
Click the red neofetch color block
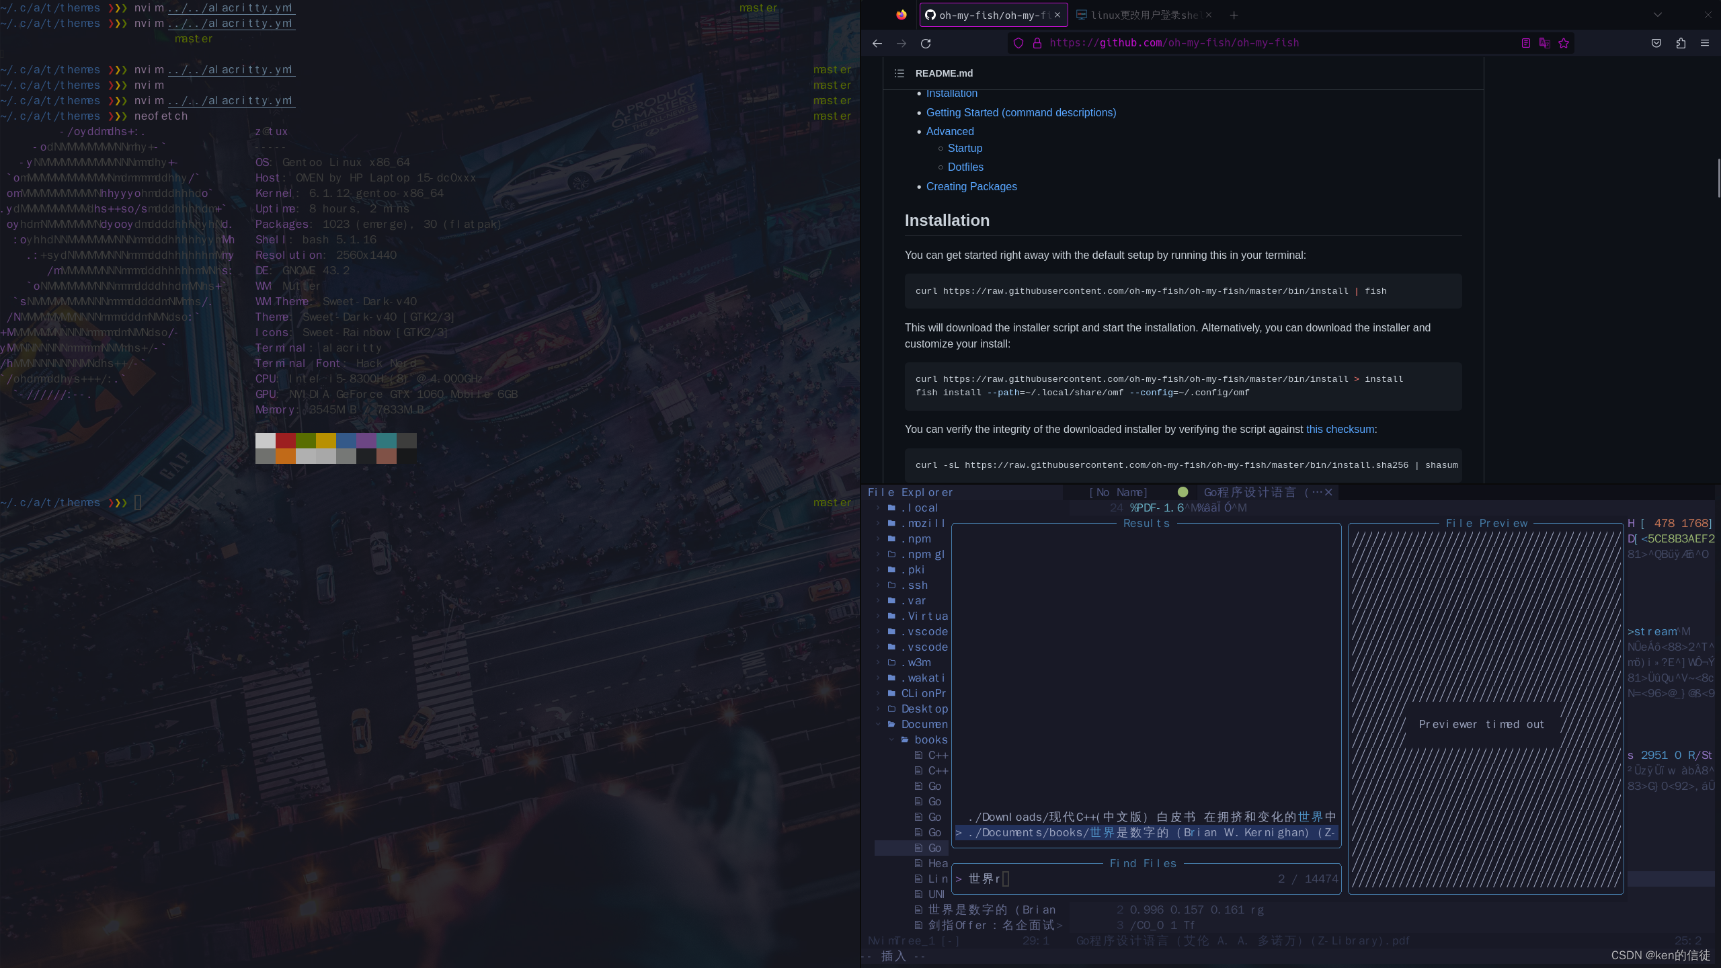tap(286, 440)
